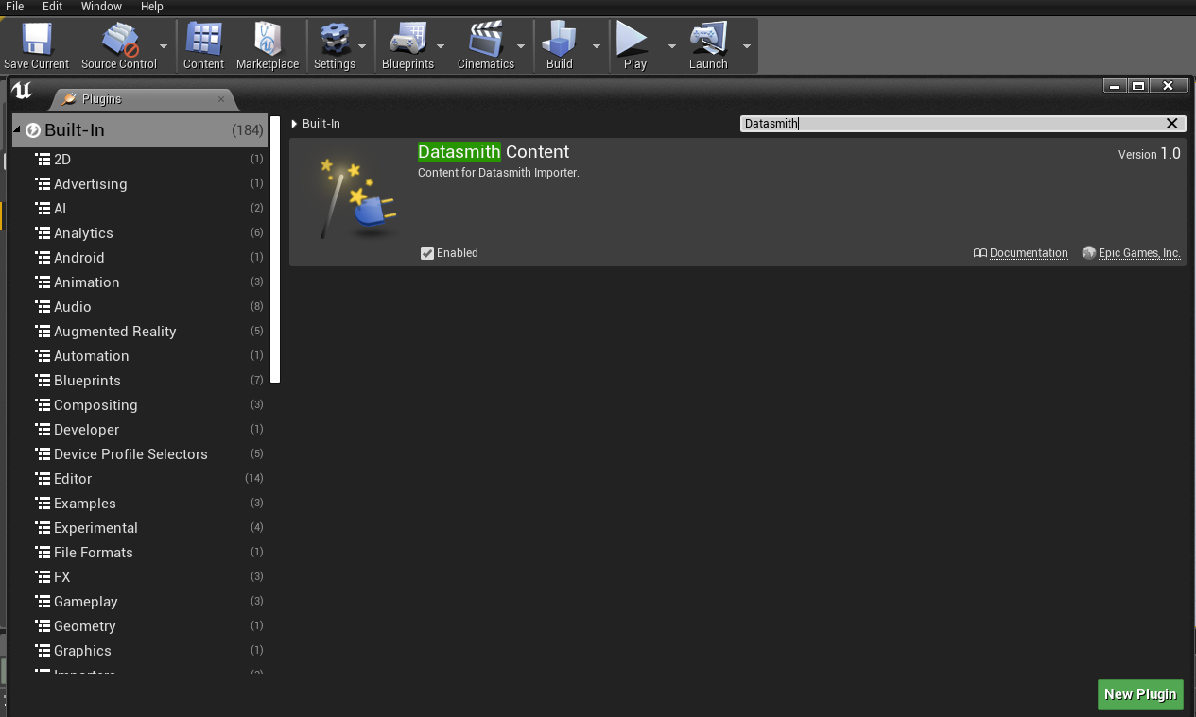Collapse the Built-In plugins category
Viewport: 1196px width, 717px height.
pyautogui.click(x=16, y=129)
